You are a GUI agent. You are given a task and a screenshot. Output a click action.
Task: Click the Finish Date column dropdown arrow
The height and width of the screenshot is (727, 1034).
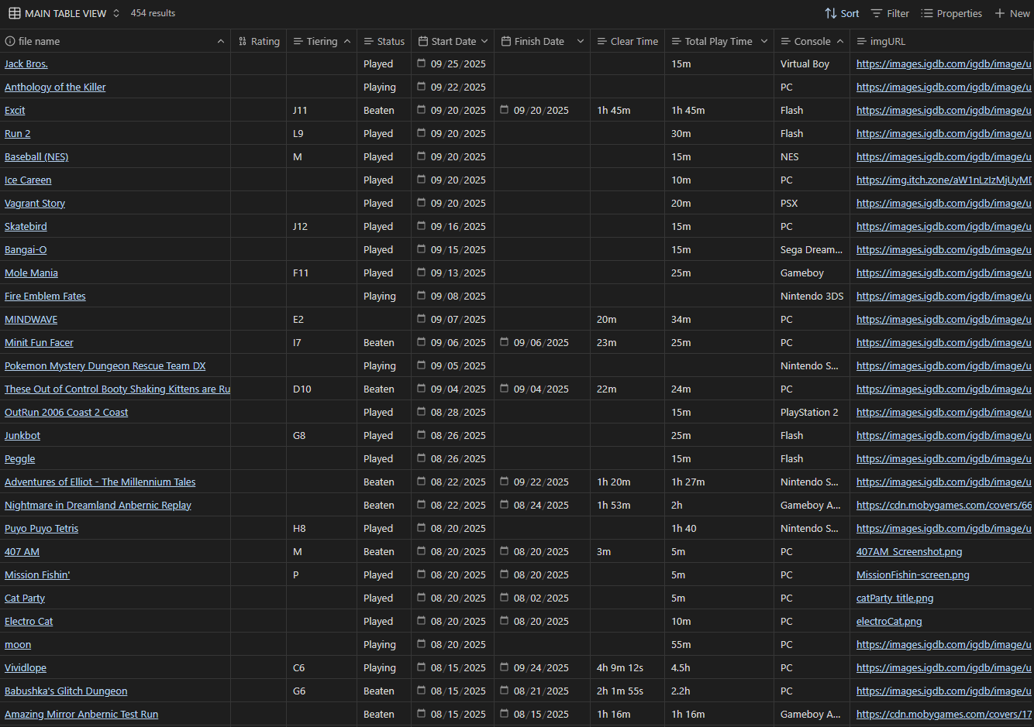(x=581, y=41)
